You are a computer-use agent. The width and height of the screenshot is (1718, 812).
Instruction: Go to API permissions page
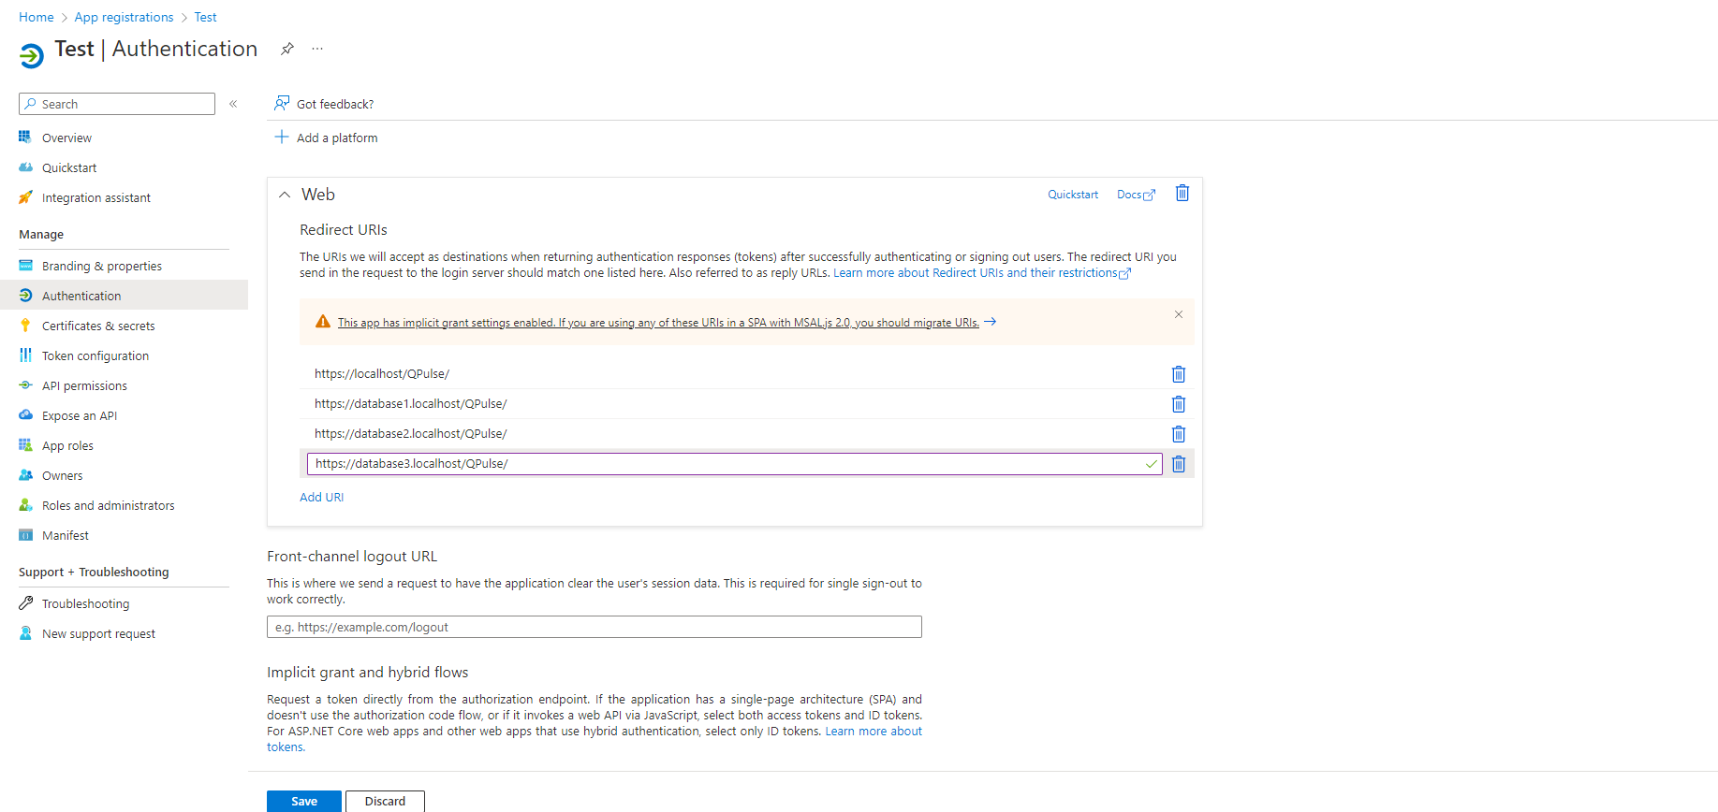pos(84,385)
